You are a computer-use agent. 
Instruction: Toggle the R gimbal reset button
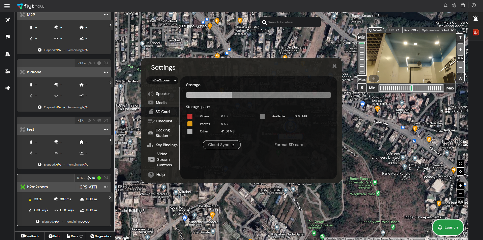point(362,88)
